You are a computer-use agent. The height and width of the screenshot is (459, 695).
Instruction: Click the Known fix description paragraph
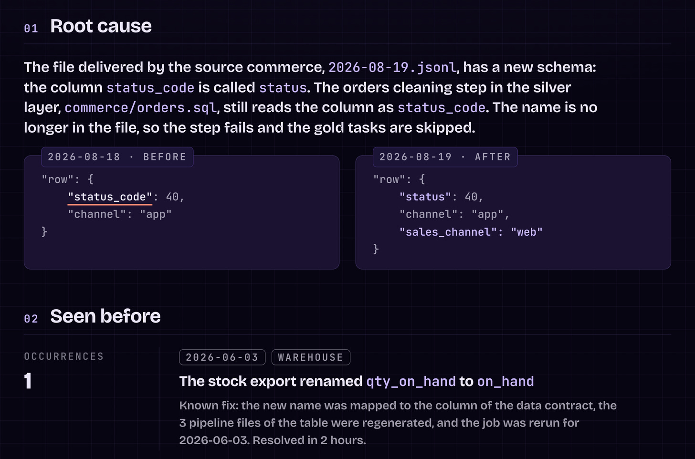click(x=398, y=423)
